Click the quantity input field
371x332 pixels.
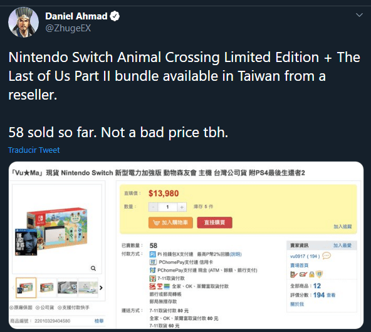click(167, 207)
